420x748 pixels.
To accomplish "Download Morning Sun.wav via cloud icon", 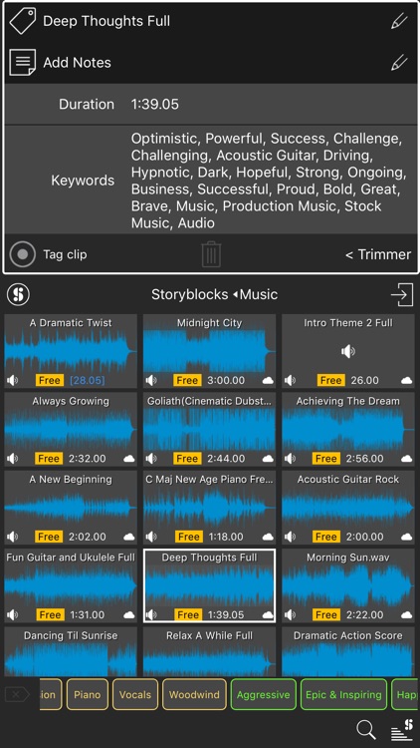I will pyautogui.click(x=406, y=615).
